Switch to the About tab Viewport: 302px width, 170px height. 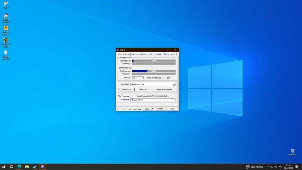point(173,54)
